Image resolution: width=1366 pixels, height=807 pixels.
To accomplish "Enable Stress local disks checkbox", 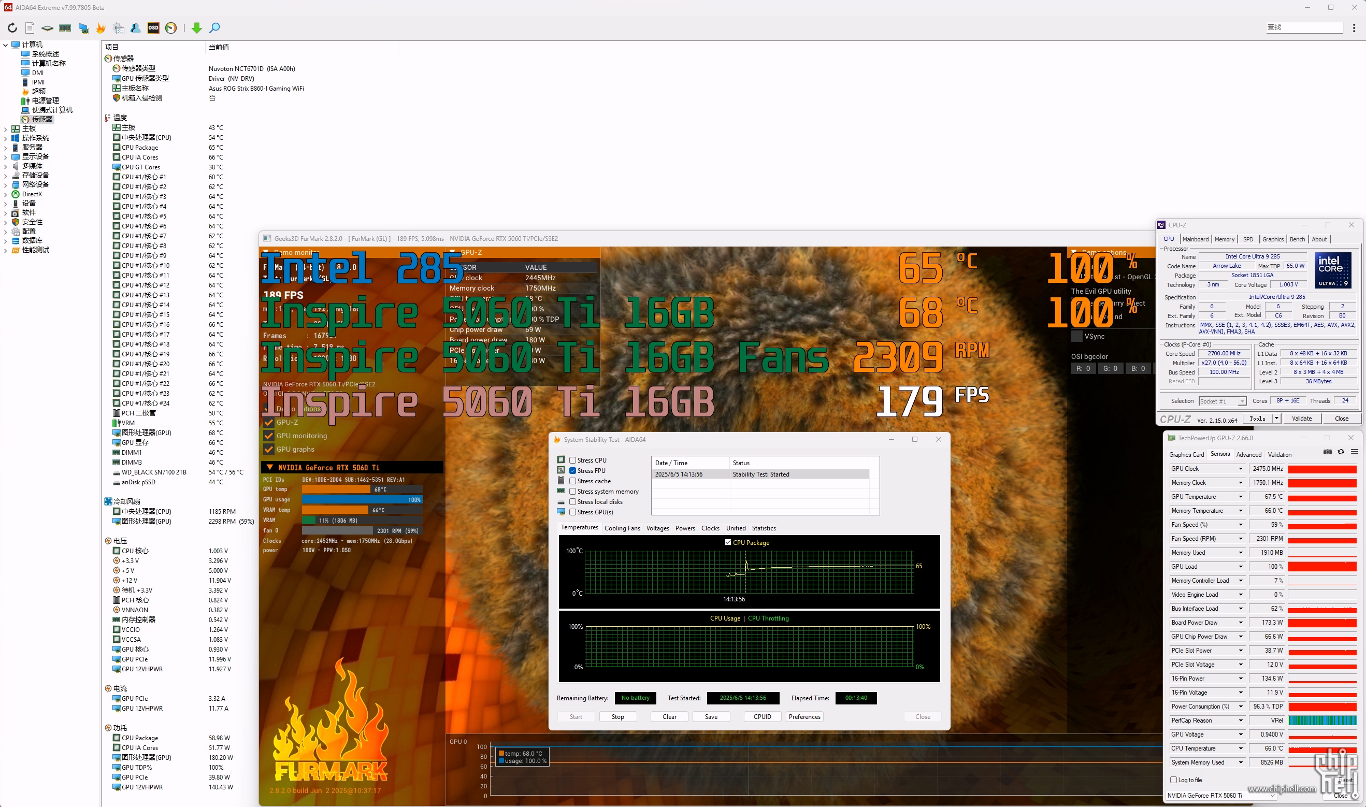I will [572, 501].
